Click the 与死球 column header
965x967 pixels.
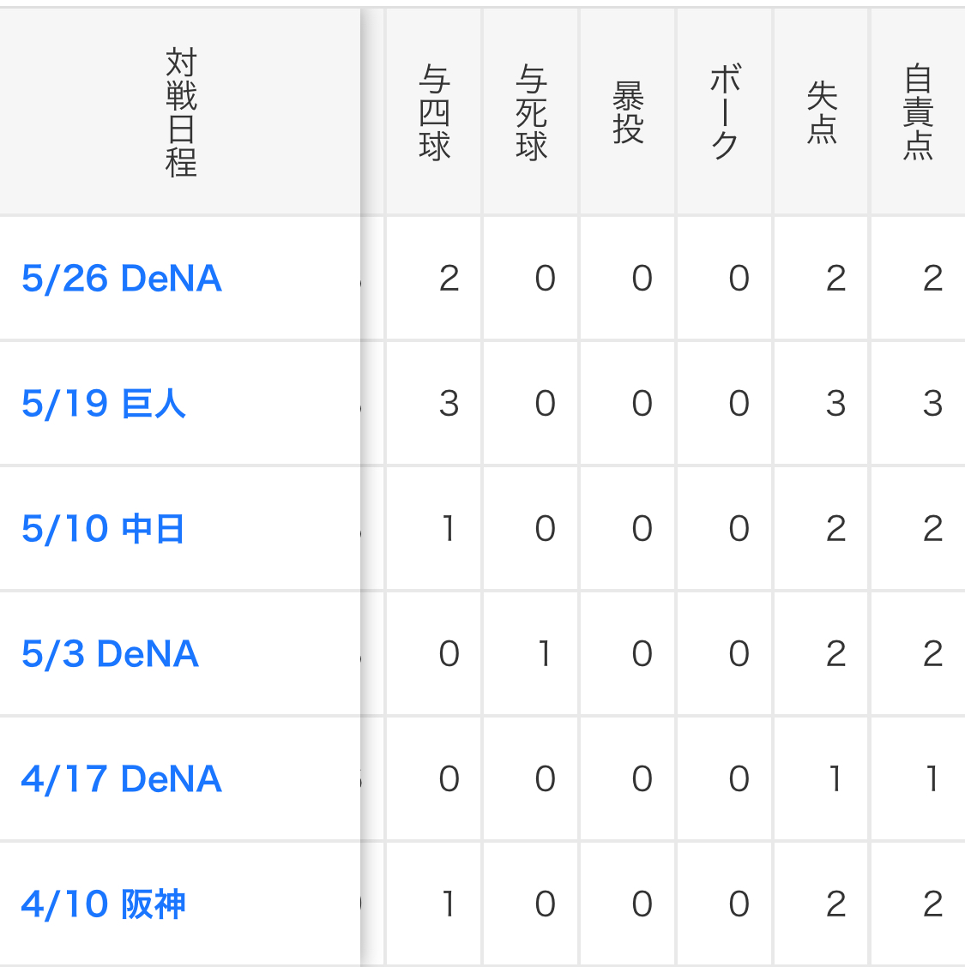(x=531, y=112)
